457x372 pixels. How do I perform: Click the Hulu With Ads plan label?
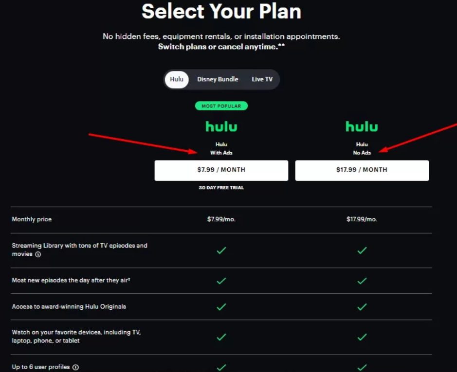pos(221,149)
